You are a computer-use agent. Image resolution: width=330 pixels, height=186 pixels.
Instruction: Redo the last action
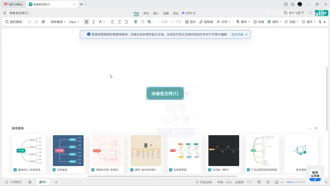[x=36, y=22]
